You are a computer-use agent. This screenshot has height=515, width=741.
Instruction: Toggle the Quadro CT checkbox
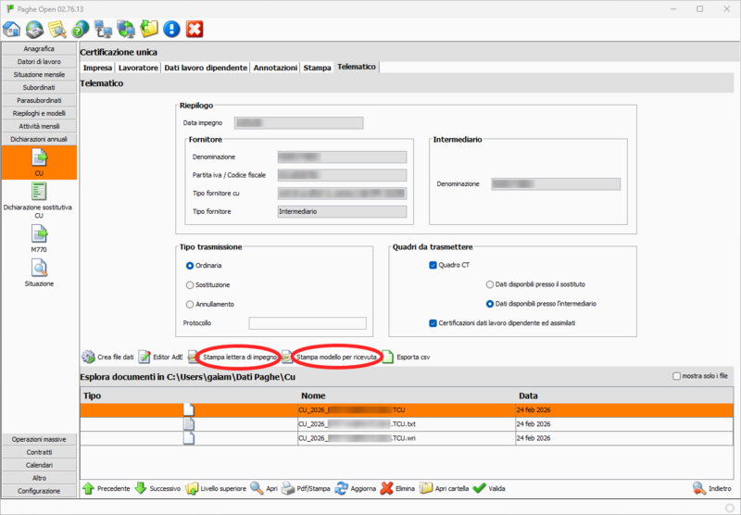pyautogui.click(x=433, y=265)
